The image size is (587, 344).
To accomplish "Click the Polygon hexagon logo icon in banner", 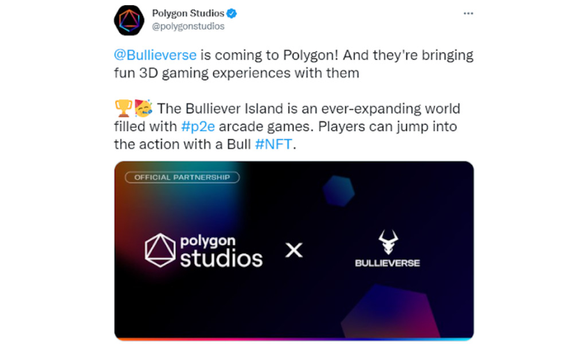I will pyautogui.click(x=161, y=251).
